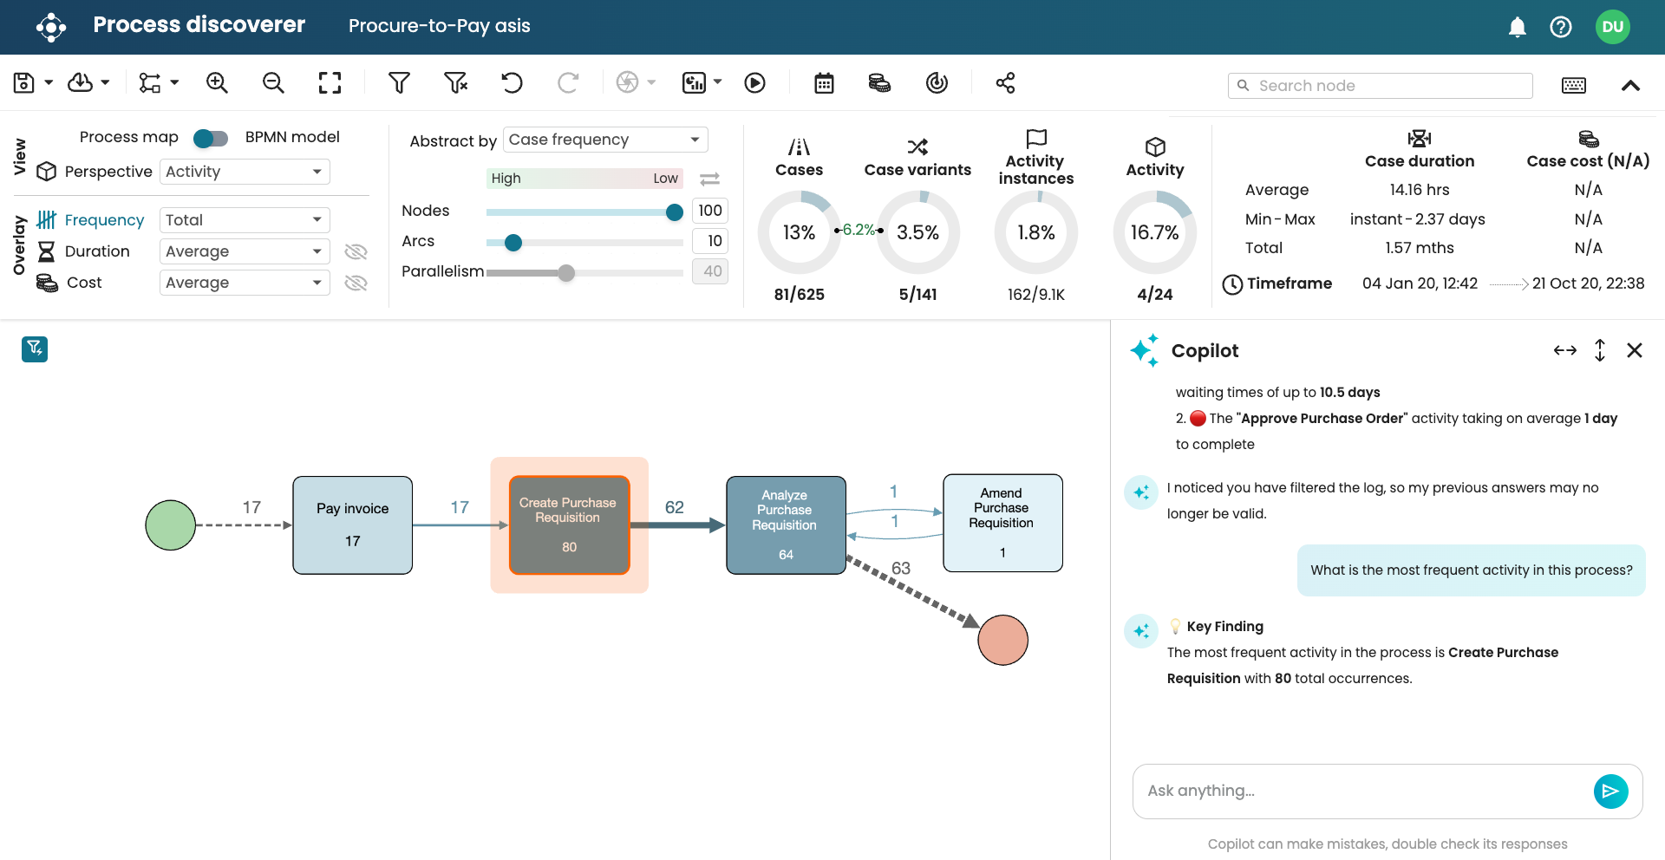Open the filter funnel icon
Viewport: 1665px width, 860px height.
click(399, 83)
